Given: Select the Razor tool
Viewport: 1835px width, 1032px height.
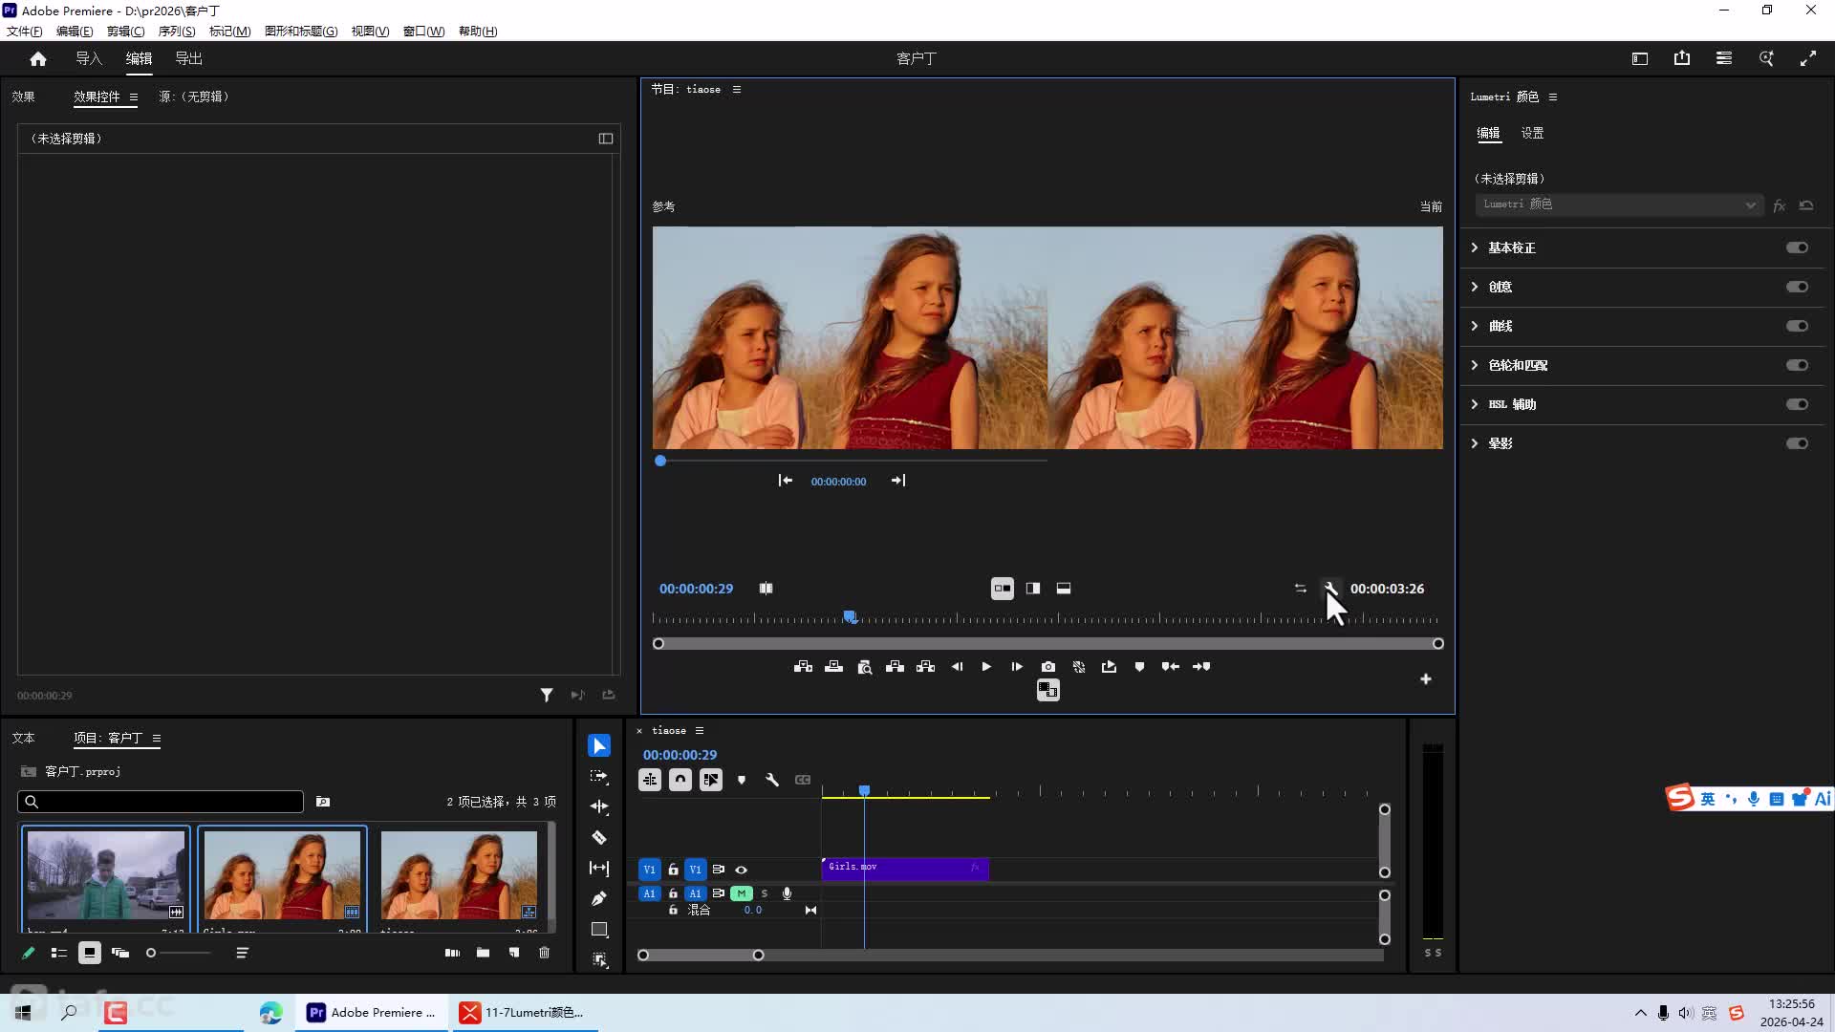Looking at the screenshot, I should (599, 838).
